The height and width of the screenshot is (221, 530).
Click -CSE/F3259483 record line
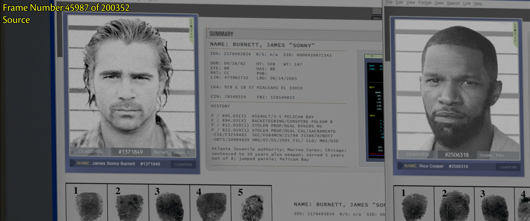pyautogui.click(x=272, y=135)
